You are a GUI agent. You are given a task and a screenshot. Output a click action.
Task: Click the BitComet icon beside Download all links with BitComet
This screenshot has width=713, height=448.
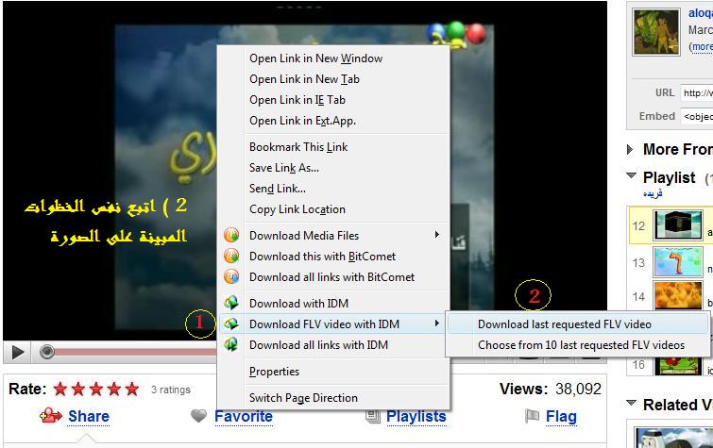(x=231, y=276)
